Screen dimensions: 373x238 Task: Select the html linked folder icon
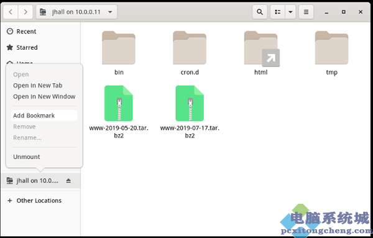tap(261, 48)
